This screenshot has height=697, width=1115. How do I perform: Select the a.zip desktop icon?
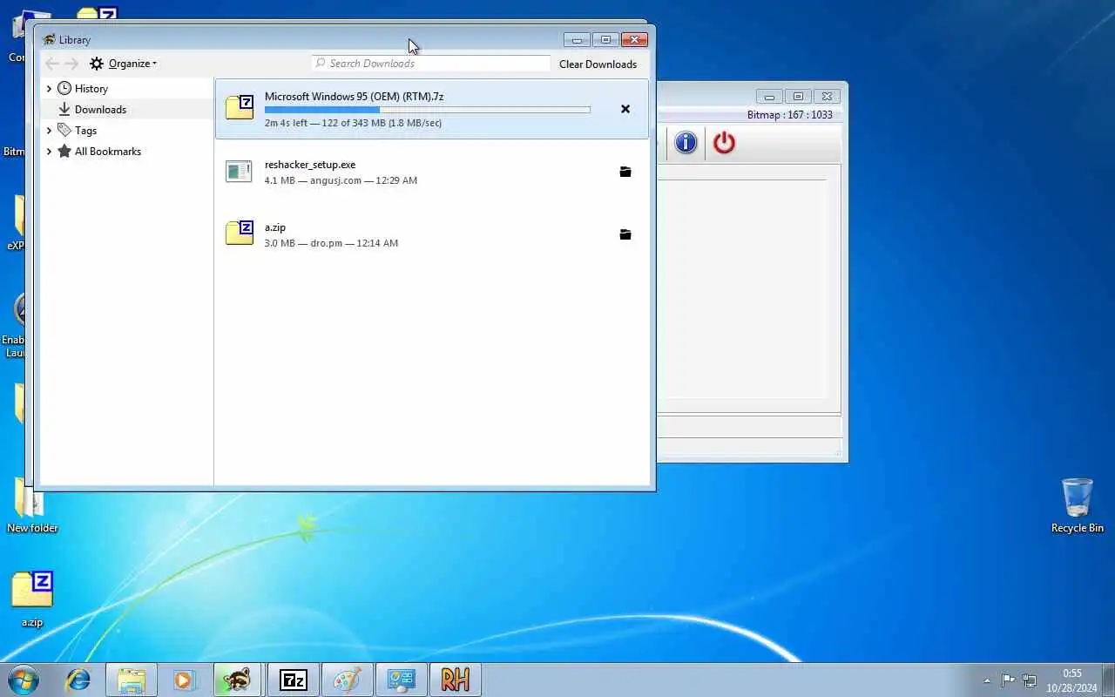pos(32,599)
